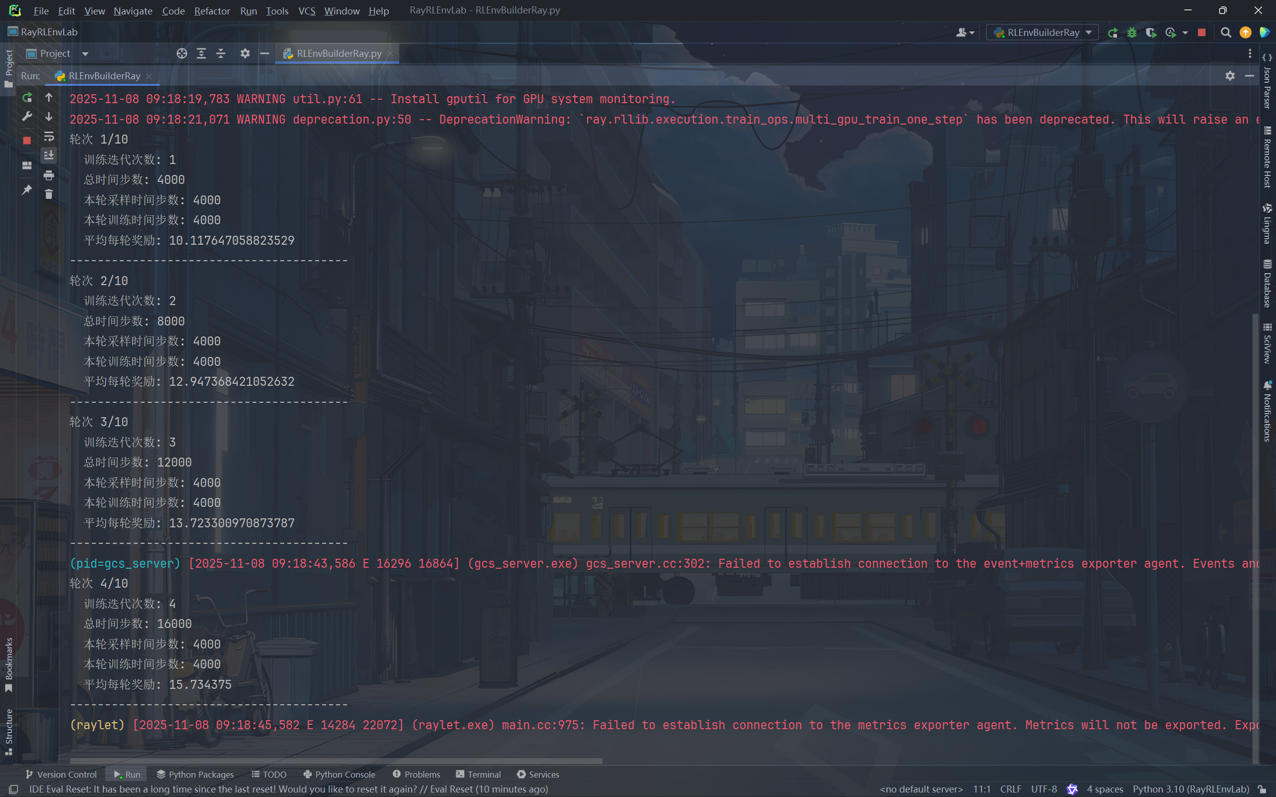This screenshot has width=1276, height=797.
Task: Open the Python Console tool window
Action: (x=339, y=775)
